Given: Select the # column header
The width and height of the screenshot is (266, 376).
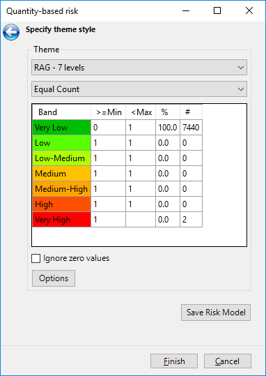Looking at the screenshot, I should pos(191,112).
